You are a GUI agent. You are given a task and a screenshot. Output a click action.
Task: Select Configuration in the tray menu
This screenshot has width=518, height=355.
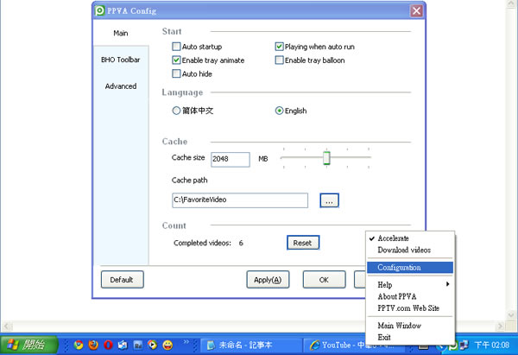[x=409, y=268]
